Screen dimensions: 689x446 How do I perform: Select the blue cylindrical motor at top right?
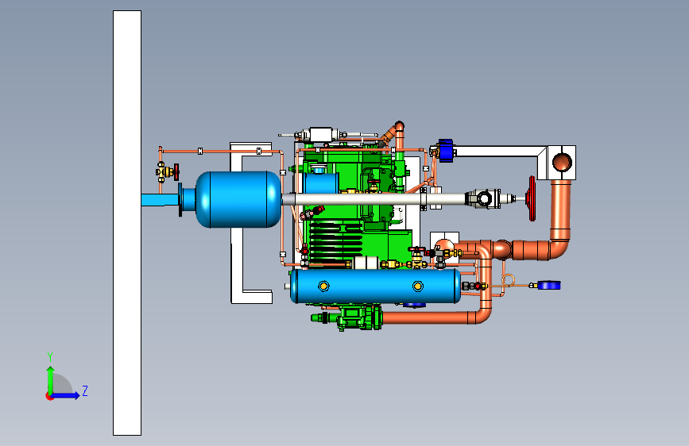tap(446, 151)
